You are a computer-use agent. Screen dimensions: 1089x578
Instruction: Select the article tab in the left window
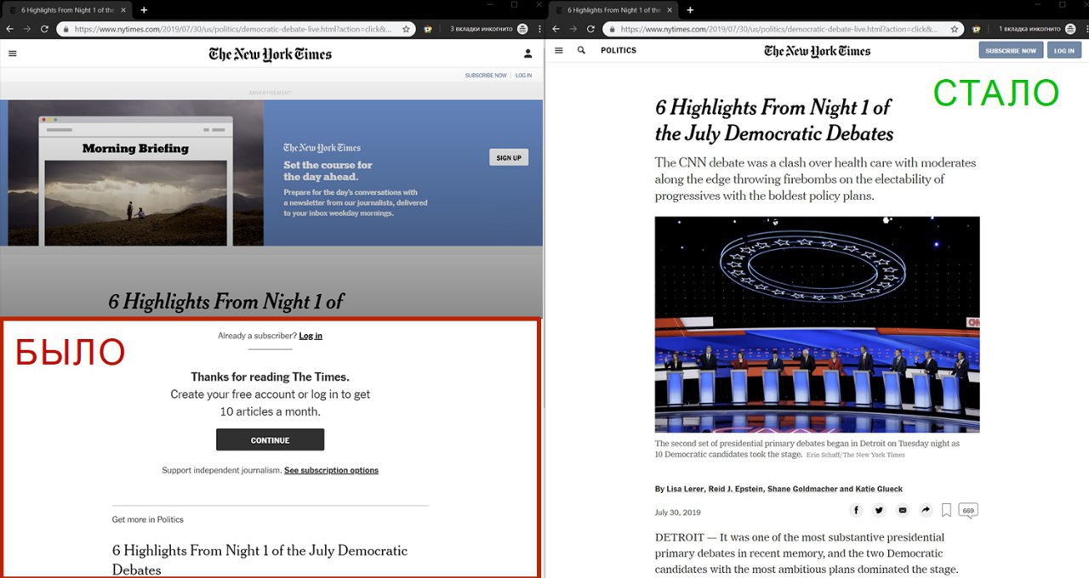pos(66,10)
